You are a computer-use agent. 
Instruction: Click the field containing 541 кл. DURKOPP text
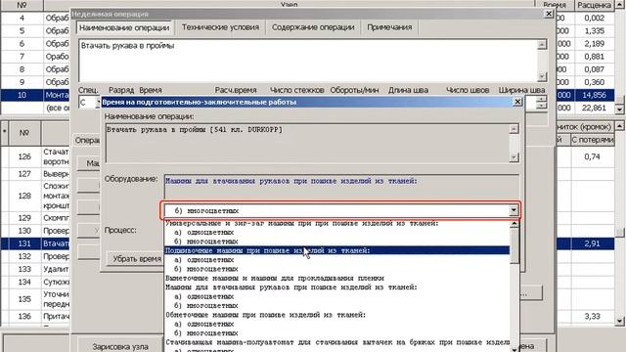point(307,143)
